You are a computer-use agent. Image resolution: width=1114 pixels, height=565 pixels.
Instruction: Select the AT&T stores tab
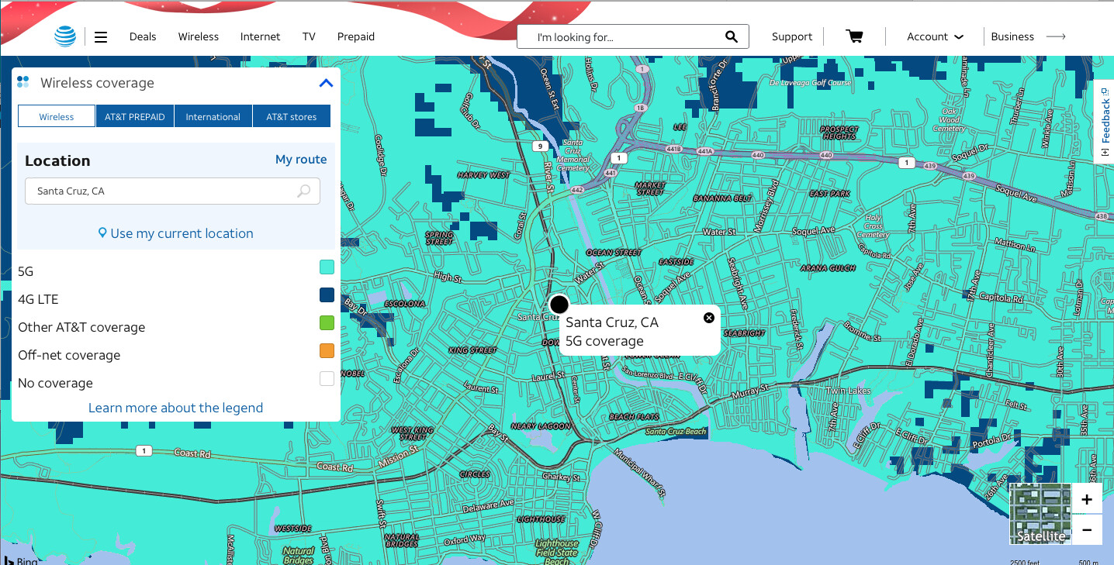pos(292,116)
